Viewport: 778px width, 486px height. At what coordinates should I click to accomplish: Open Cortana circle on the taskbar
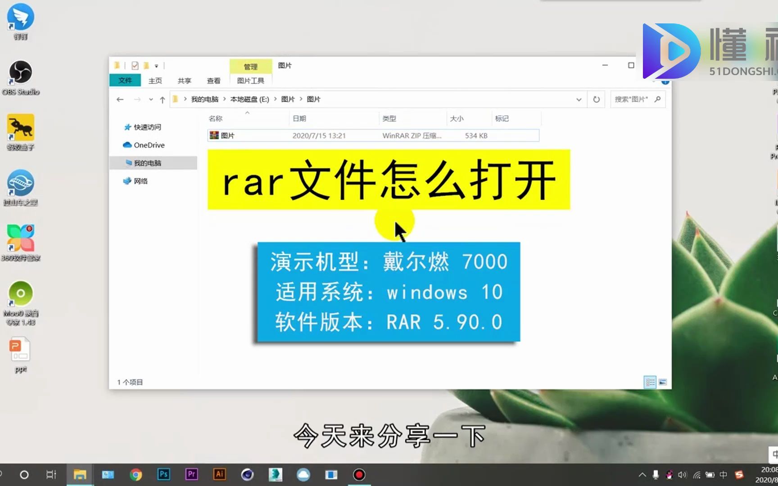24,475
